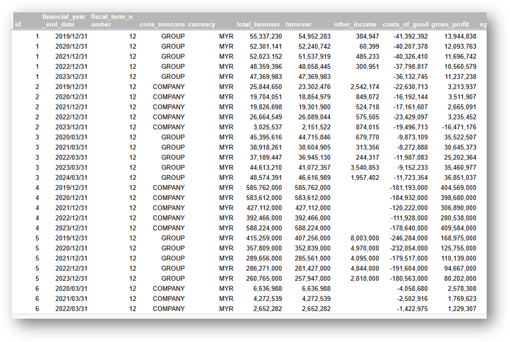This screenshot has width=510, height=342.
Task: Select turnover value 2,151,522
Action: 316,127
